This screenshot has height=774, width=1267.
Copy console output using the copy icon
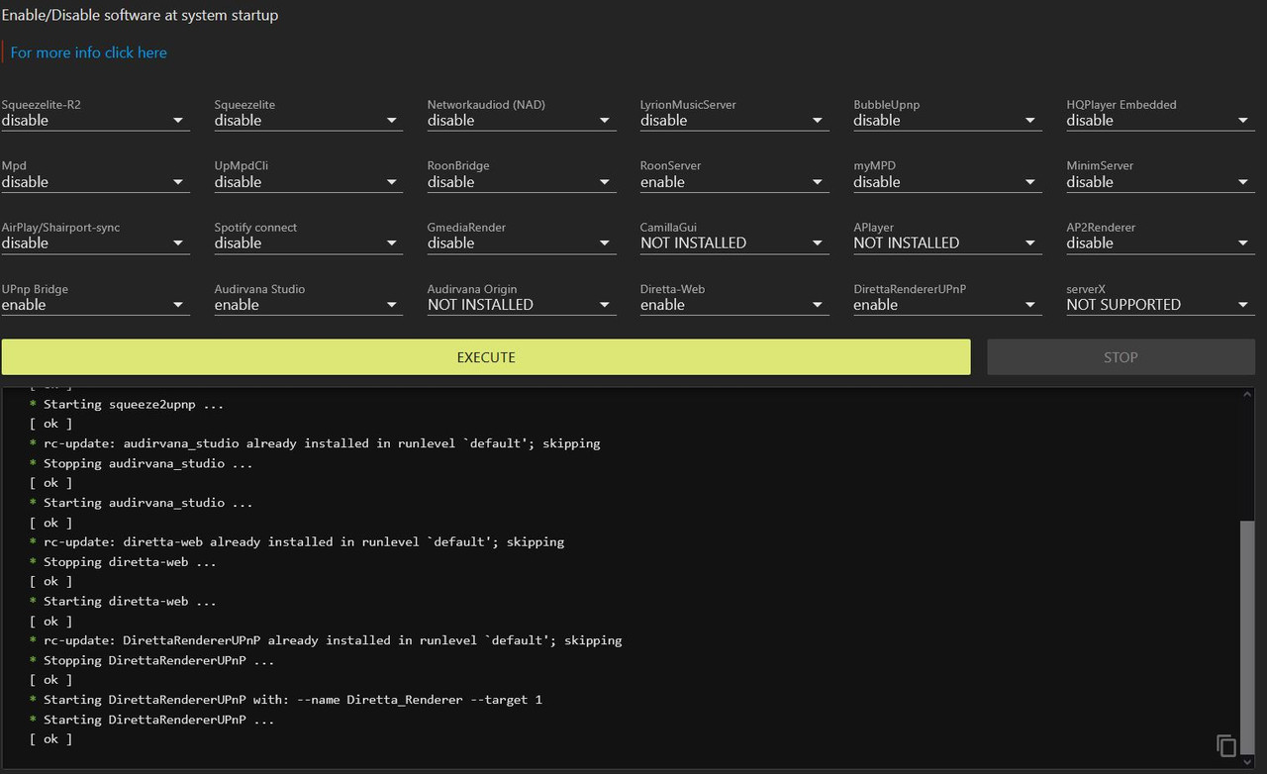click(1226, 746)
